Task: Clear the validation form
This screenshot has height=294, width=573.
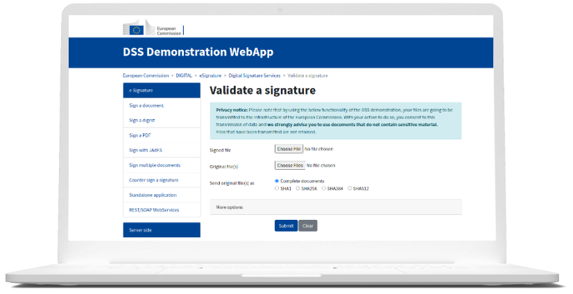Action: point(308,226)
